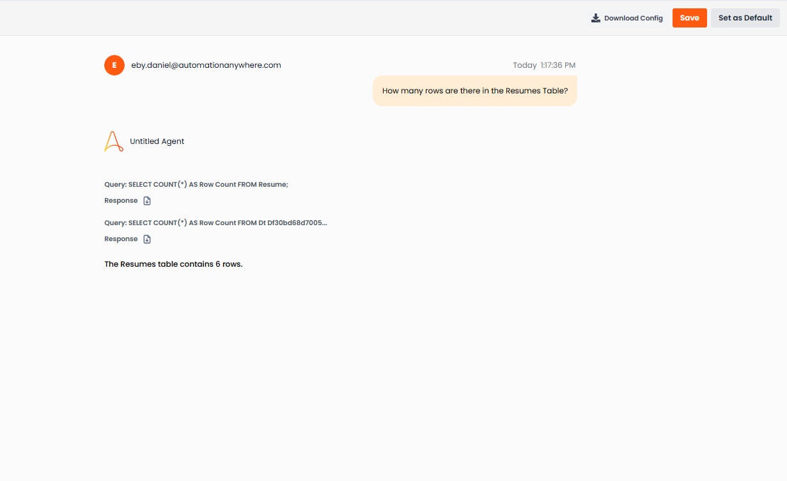Click the second Response label
787x481 pixels.
[120, 239]
